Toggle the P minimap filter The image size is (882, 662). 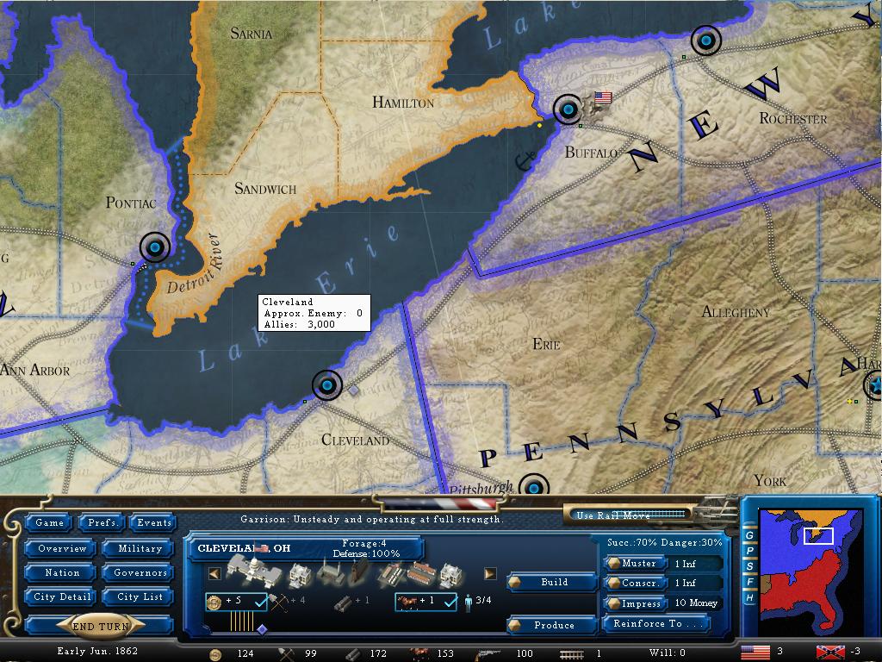[x=748, y=551]
